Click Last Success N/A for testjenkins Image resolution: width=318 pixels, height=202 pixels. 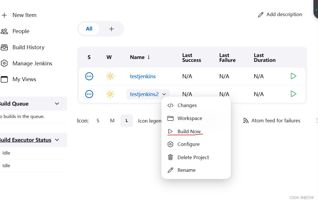tap(187, 77)
